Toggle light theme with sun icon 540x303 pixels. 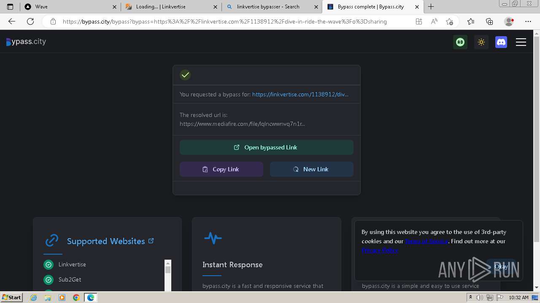click(x=481, y=42)
